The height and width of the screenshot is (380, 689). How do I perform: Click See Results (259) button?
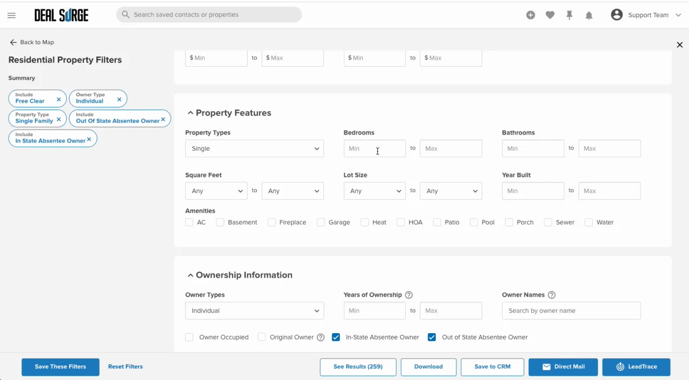358,367
